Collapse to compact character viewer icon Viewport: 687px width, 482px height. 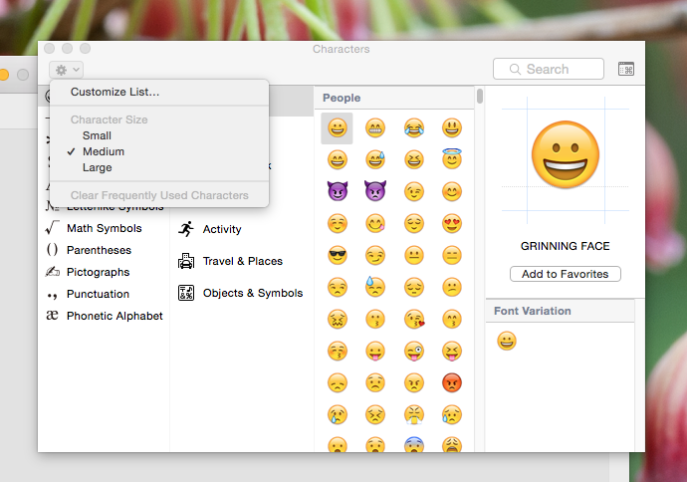[625, 69]
